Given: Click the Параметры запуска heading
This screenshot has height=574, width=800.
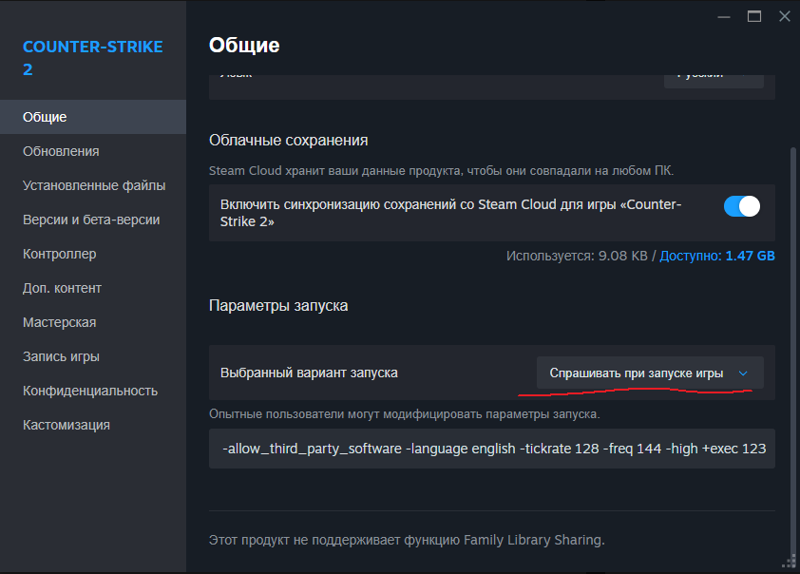Looking at the screenshot, I should point(278,306).
